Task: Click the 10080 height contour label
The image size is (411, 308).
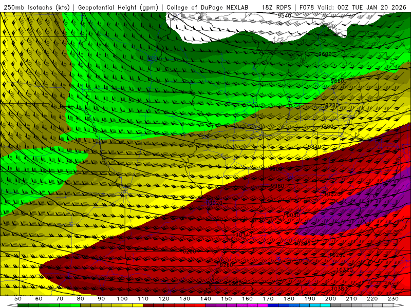Action: 291,215
